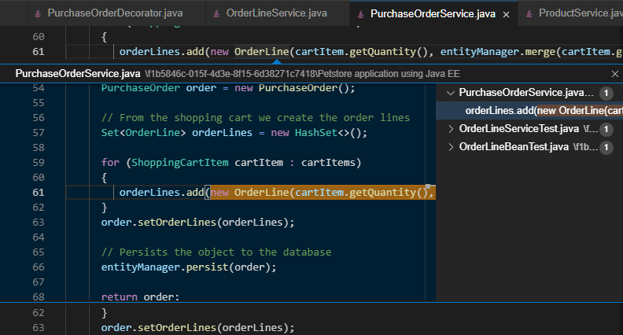Click 'entityManager.persist(order);' in peek view
Screen dimensions: 623x335
pyautogui.click(x=189, y=267)
